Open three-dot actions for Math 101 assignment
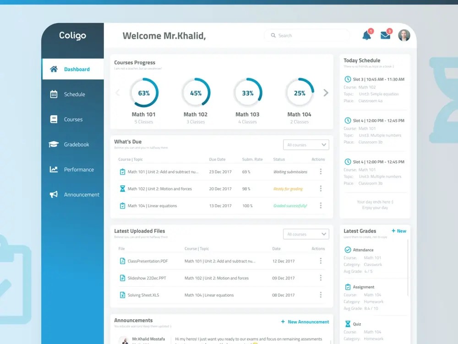The width and height of the screenshot is (458, 344). click(x=321, y=172)
